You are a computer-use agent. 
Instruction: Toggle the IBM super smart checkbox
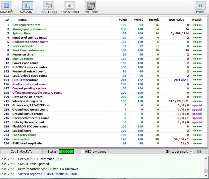191,151
